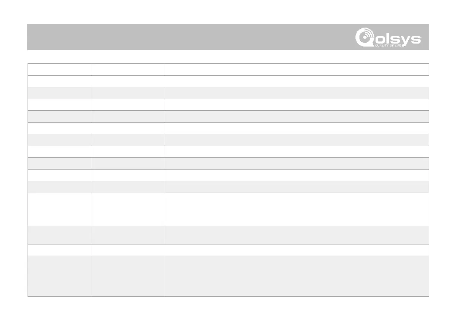Click the wide cell in the bottom table row
Screen dimensions: 456x322
pos(296,276)
